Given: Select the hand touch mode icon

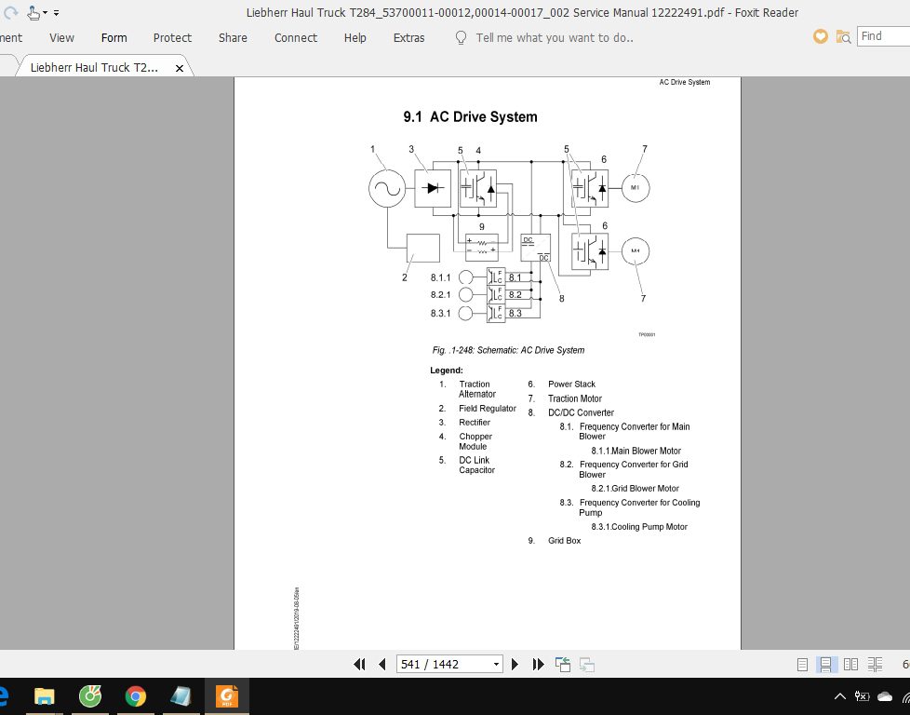Looking at the screenshot, I should coord(34,12).
